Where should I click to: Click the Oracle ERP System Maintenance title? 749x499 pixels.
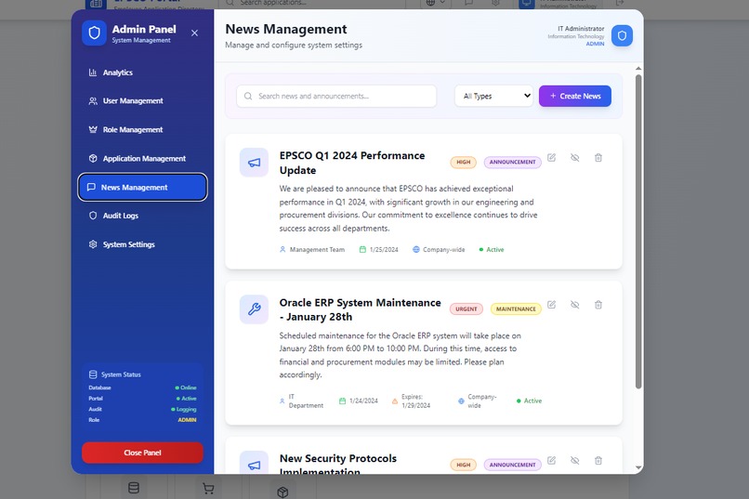(x=361, y=310)
